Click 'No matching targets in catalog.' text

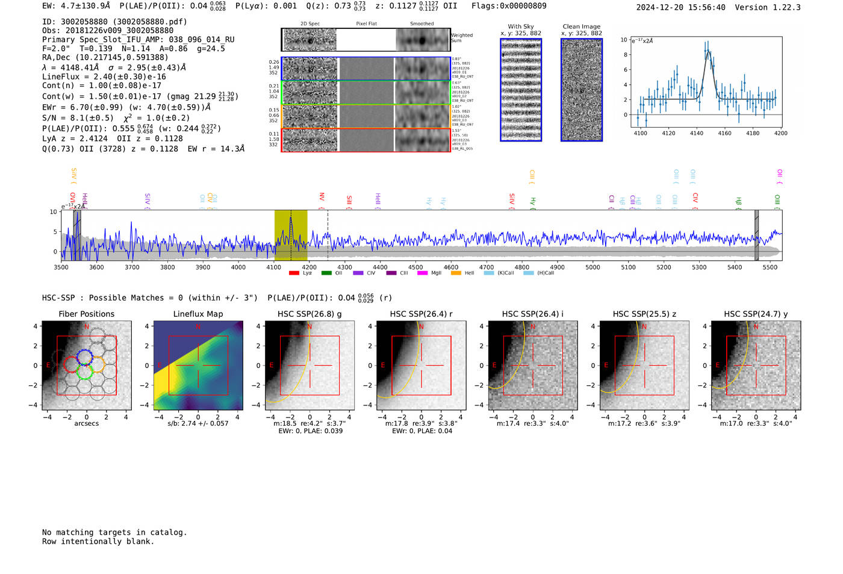click(114, 532)
